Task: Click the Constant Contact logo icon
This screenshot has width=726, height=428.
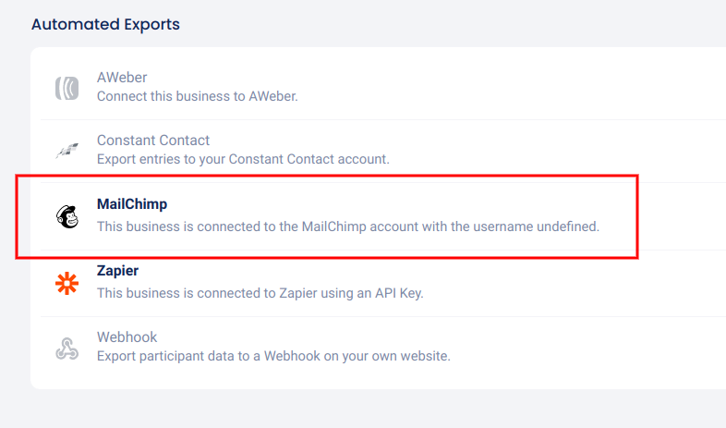Action: pos(67,151)
